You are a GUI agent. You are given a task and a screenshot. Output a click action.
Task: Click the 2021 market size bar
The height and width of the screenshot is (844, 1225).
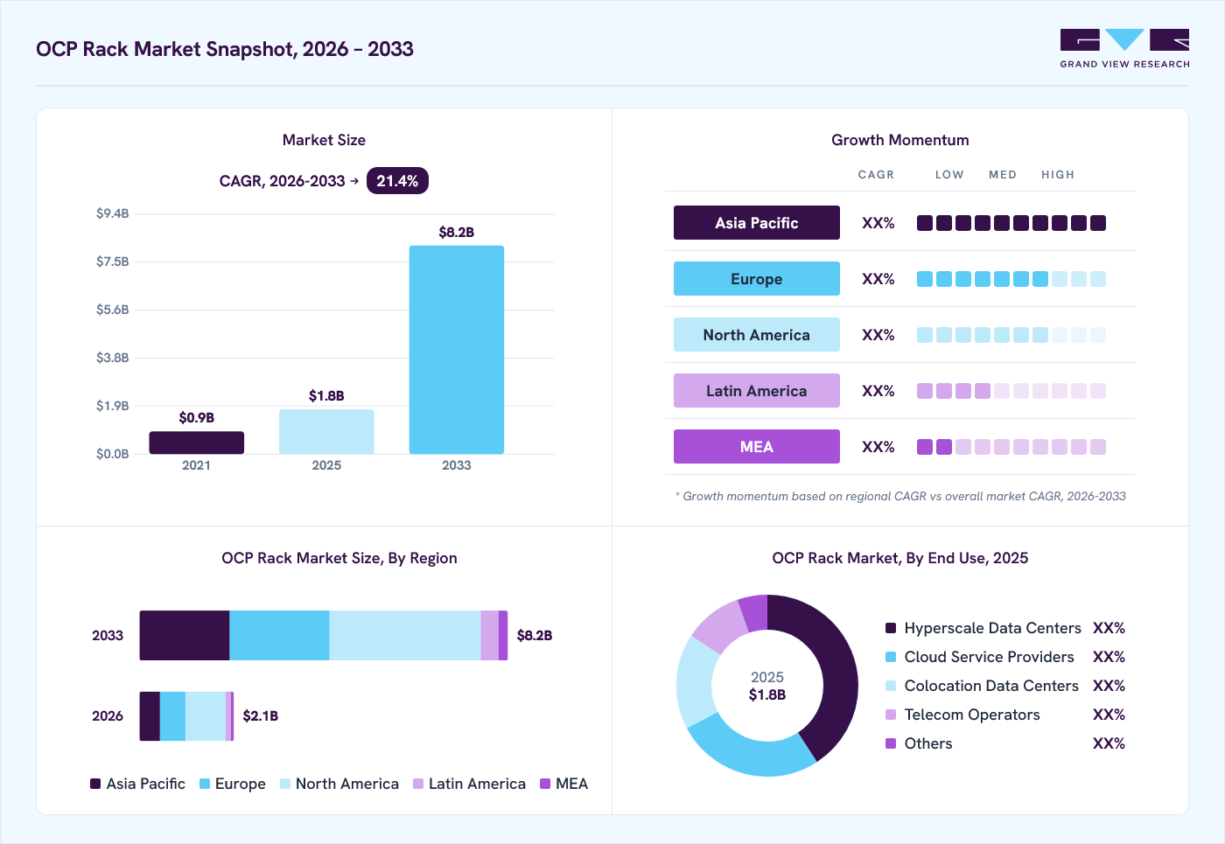(x=197, y=443)
